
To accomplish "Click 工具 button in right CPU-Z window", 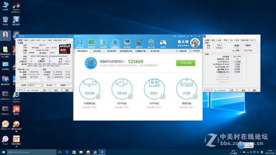I will [x=231, y=90].
